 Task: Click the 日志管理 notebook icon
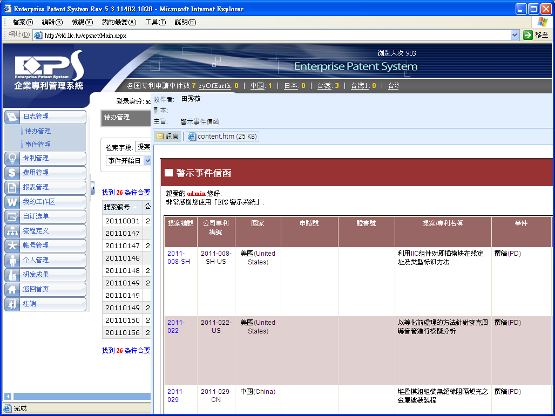click(12, 117)
